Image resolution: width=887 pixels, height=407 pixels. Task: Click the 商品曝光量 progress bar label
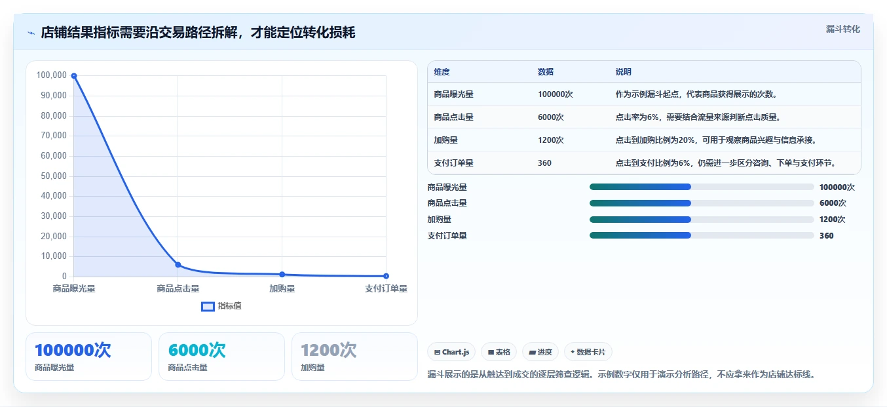pyautogui.click(x=447, y=187)
